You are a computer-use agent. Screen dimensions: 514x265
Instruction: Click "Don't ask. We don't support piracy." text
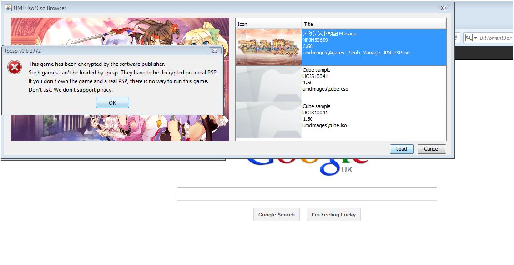coord(71,90)
